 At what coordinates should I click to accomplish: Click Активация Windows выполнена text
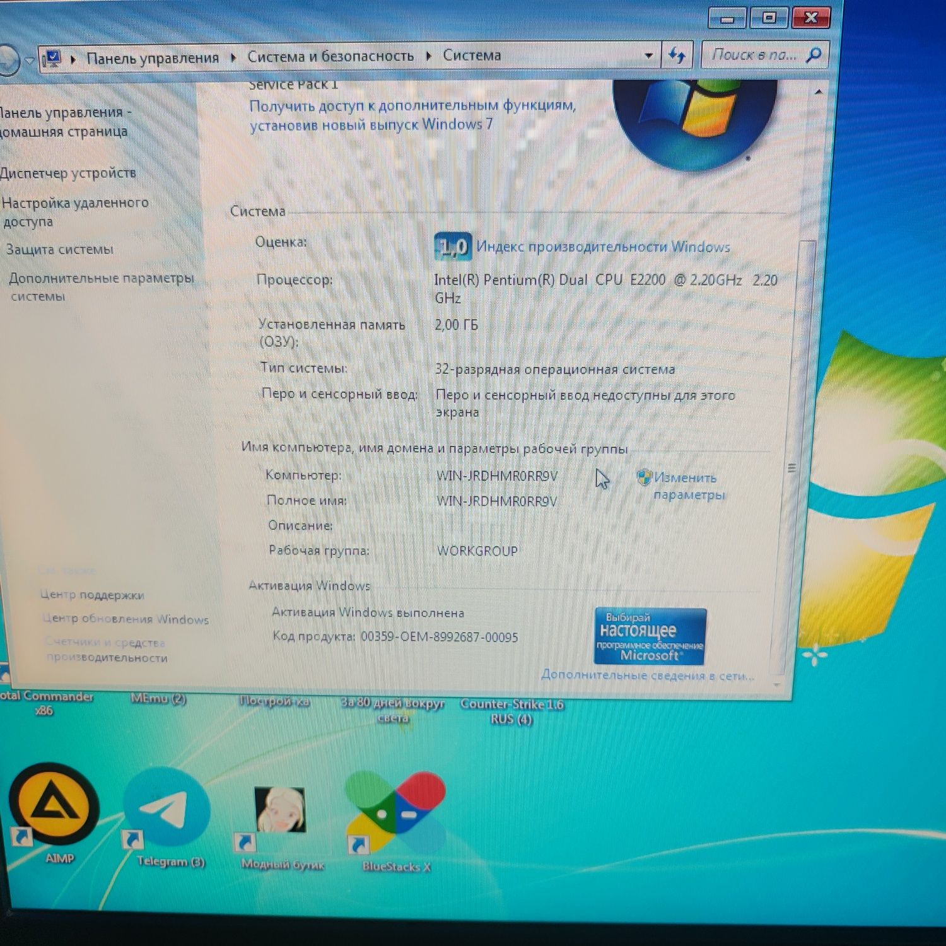368,612
